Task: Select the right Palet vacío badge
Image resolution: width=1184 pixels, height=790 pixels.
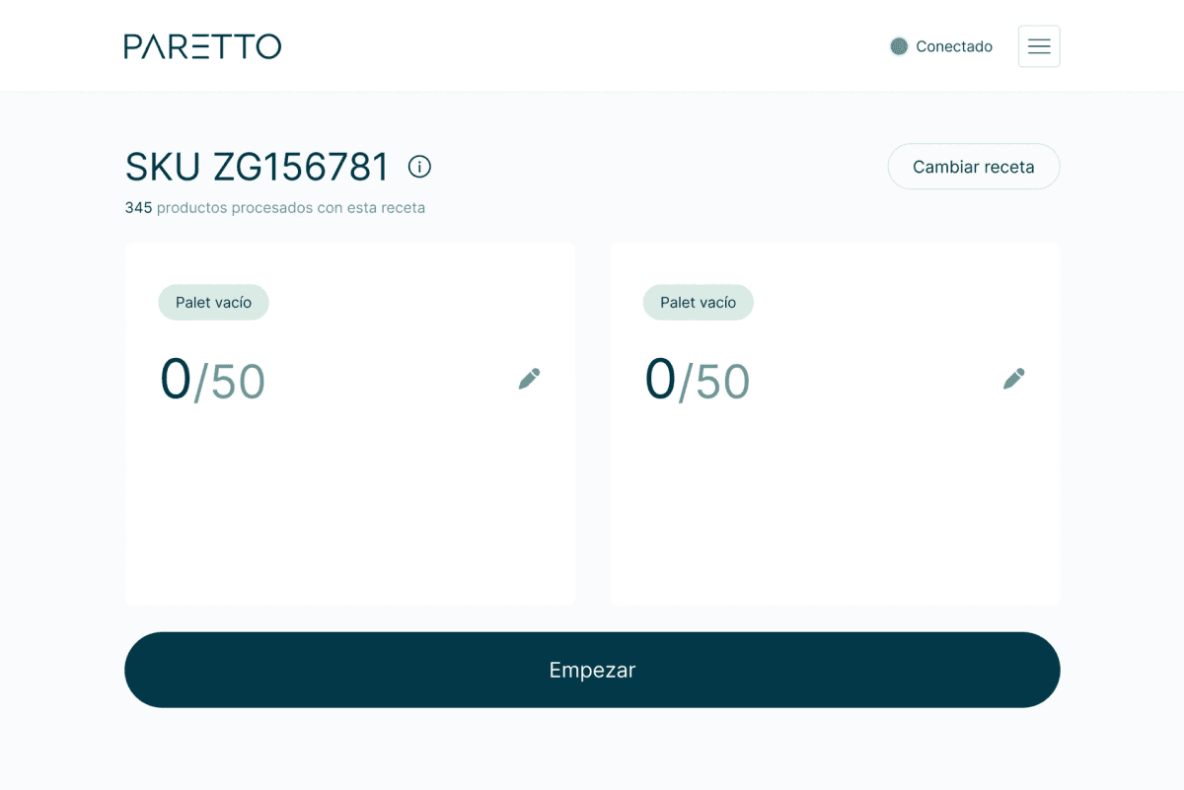Action: (698, 303)
